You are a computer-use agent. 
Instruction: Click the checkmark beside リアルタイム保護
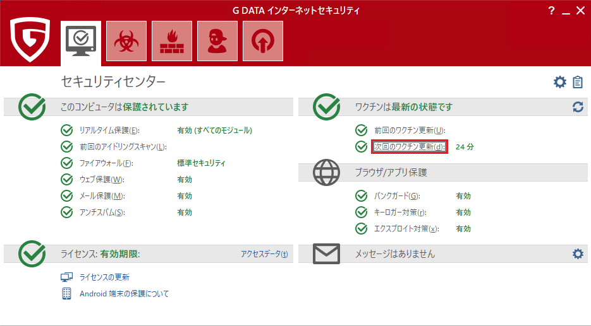click(67, 130)
